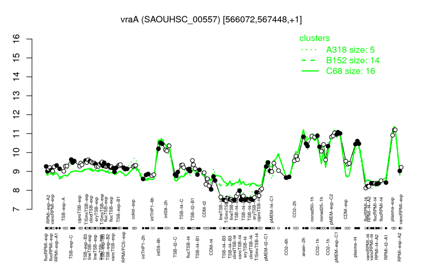Click the dotted line sample for A318
This screenshot has width=426, height=266.
[310, 50]
